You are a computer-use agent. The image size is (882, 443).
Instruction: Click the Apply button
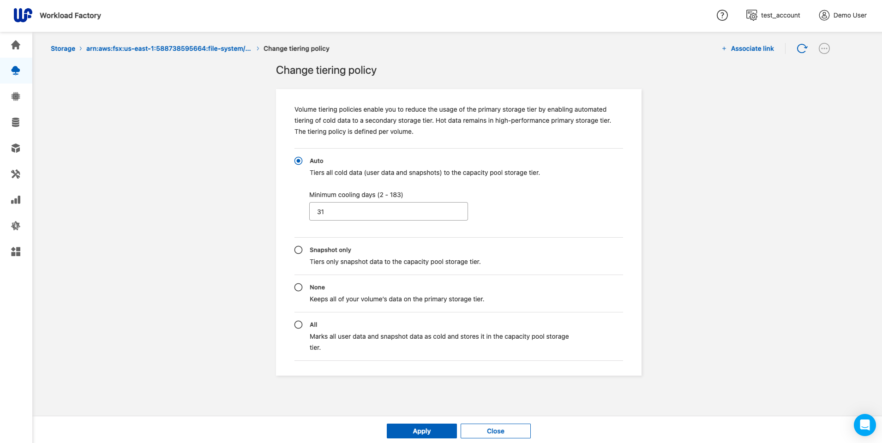(x=421, y=431)
